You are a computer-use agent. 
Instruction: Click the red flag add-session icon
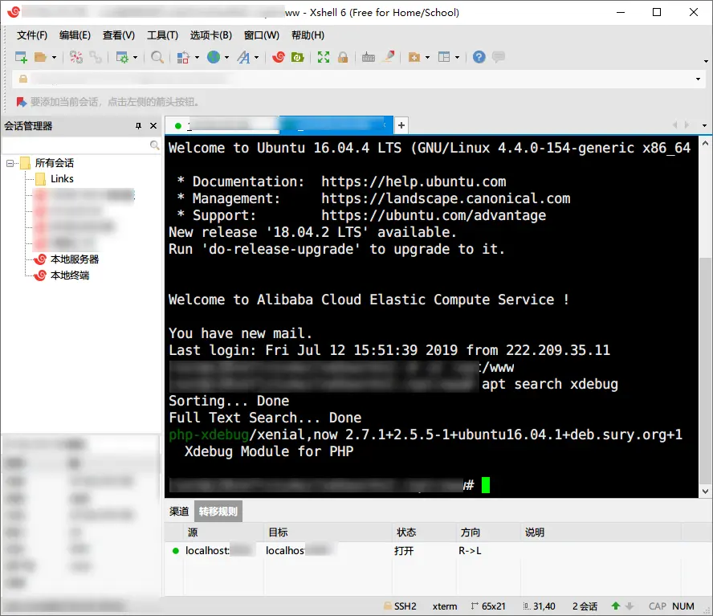21,102
